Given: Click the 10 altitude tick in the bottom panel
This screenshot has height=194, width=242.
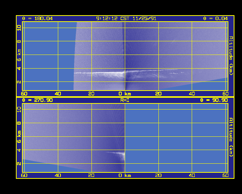Looking at the screenshot, I should pyautogui.click(x=19, y=110).
